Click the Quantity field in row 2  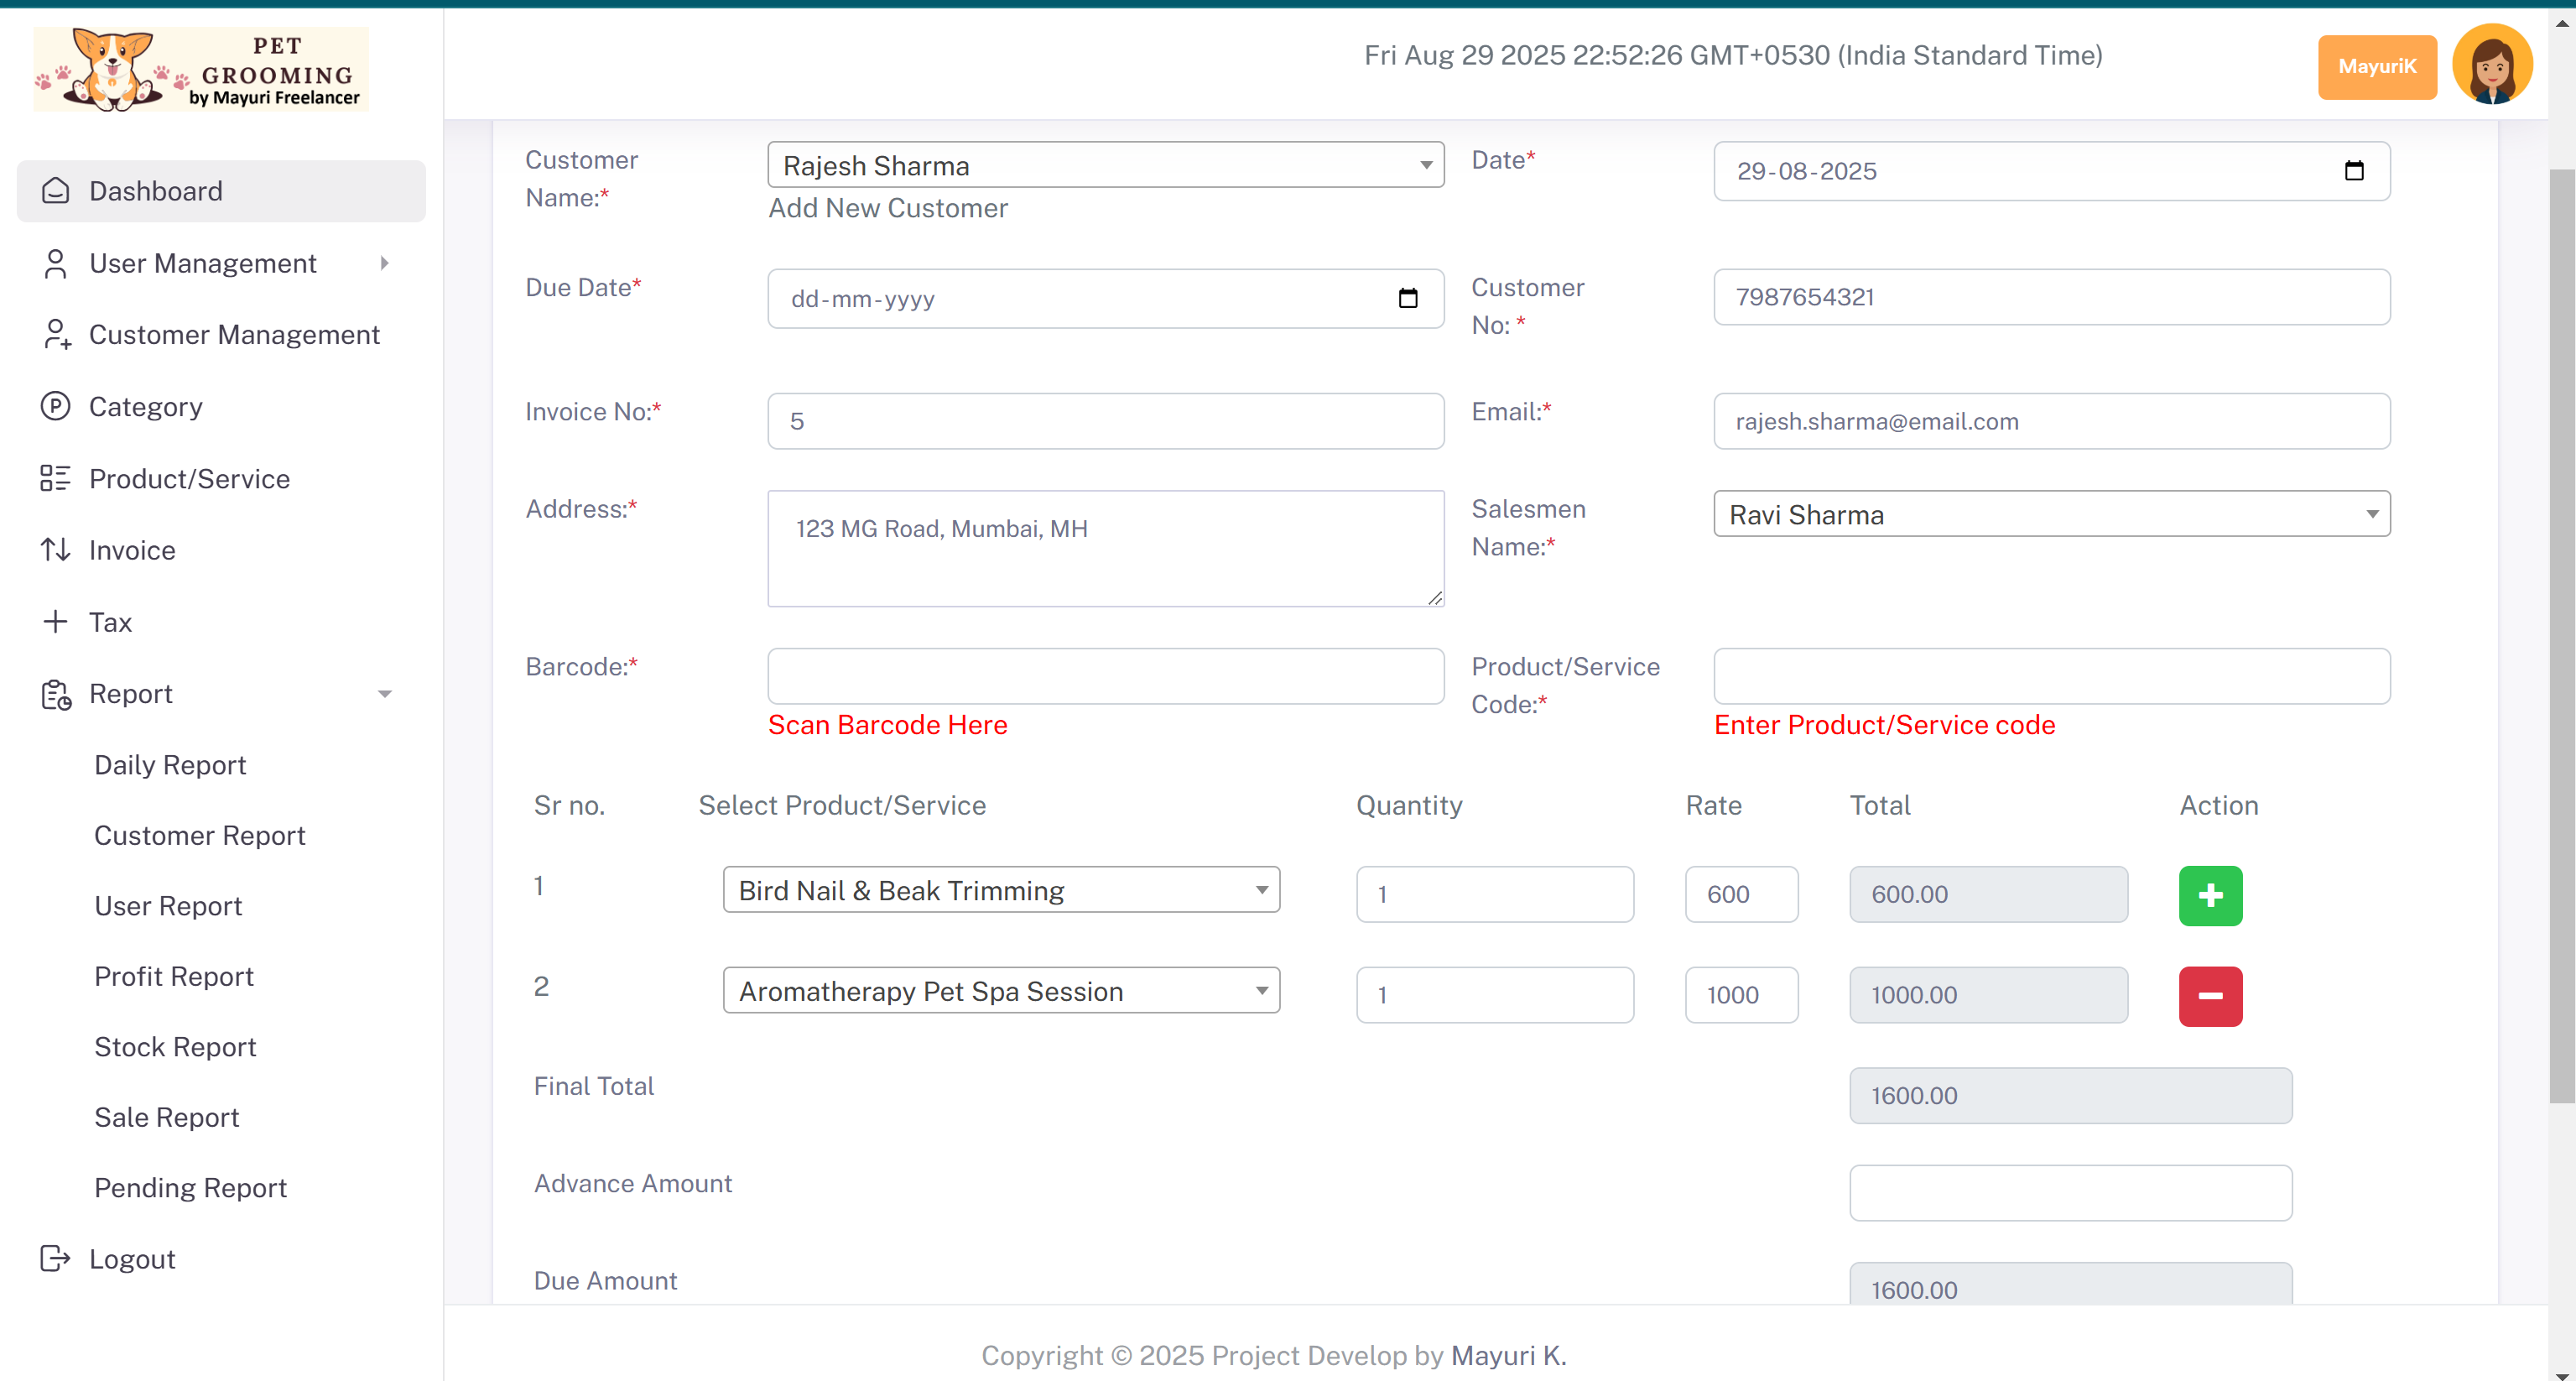(1494, 995)
